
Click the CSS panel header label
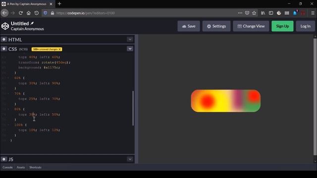tap(12, 49)
